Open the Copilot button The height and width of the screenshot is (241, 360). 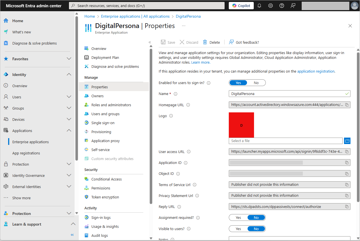click(241, 6)
